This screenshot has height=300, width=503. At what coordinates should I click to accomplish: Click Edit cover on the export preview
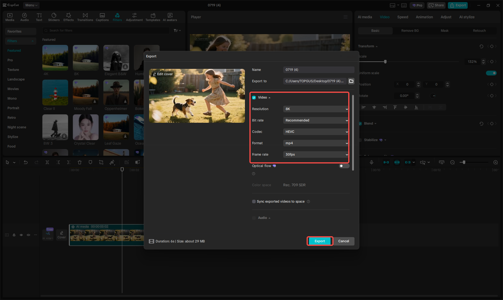[162, 74]
